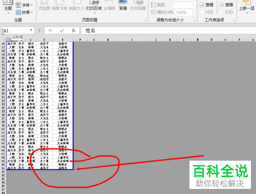This screenshot has height=194, width=256.
Task: Select row 51 header
Action: pyautogui.click(x=3, y=168)
